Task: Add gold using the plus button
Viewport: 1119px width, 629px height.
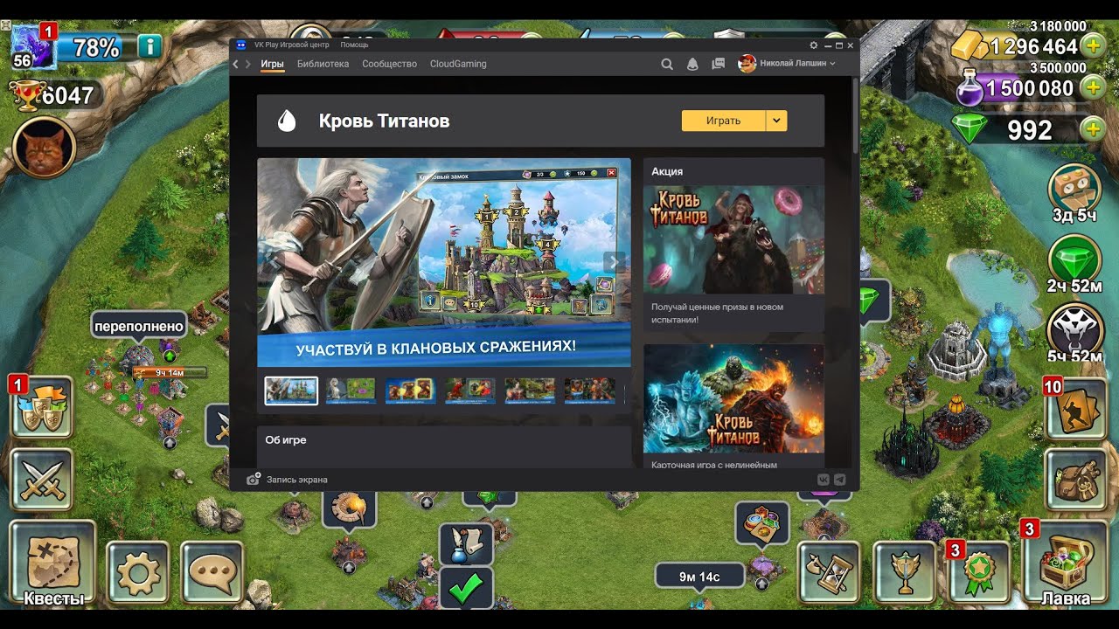Action: coord(1093,45)
